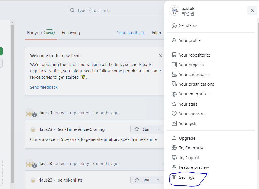Click the code-square icon beside Your gists

[x=174, y=124]
